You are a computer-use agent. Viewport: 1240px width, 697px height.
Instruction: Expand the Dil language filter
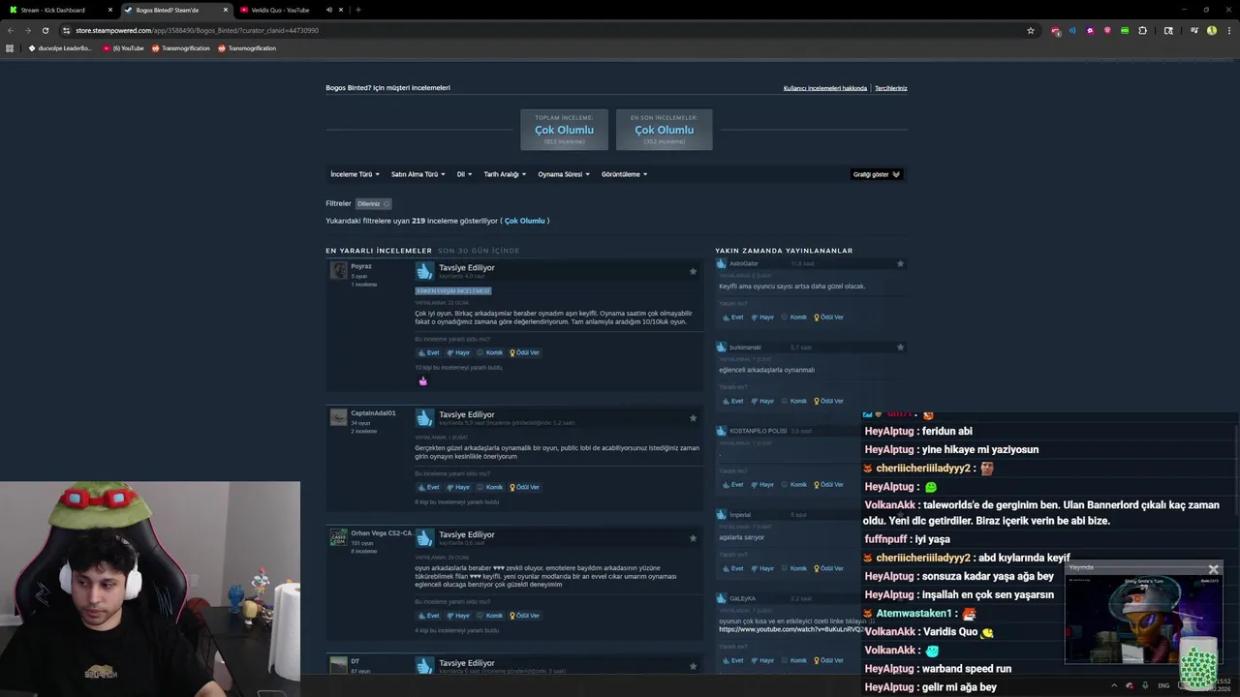click(x=464, y=174)
